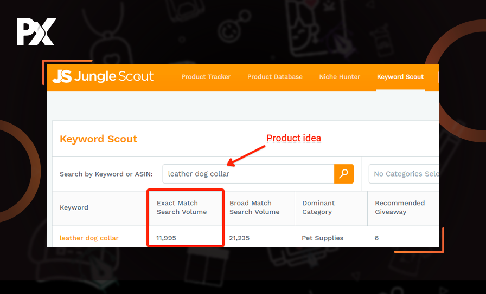Open the leather dog collar keyword link
This screenshot has width=486, height=294.
(89, 238)
